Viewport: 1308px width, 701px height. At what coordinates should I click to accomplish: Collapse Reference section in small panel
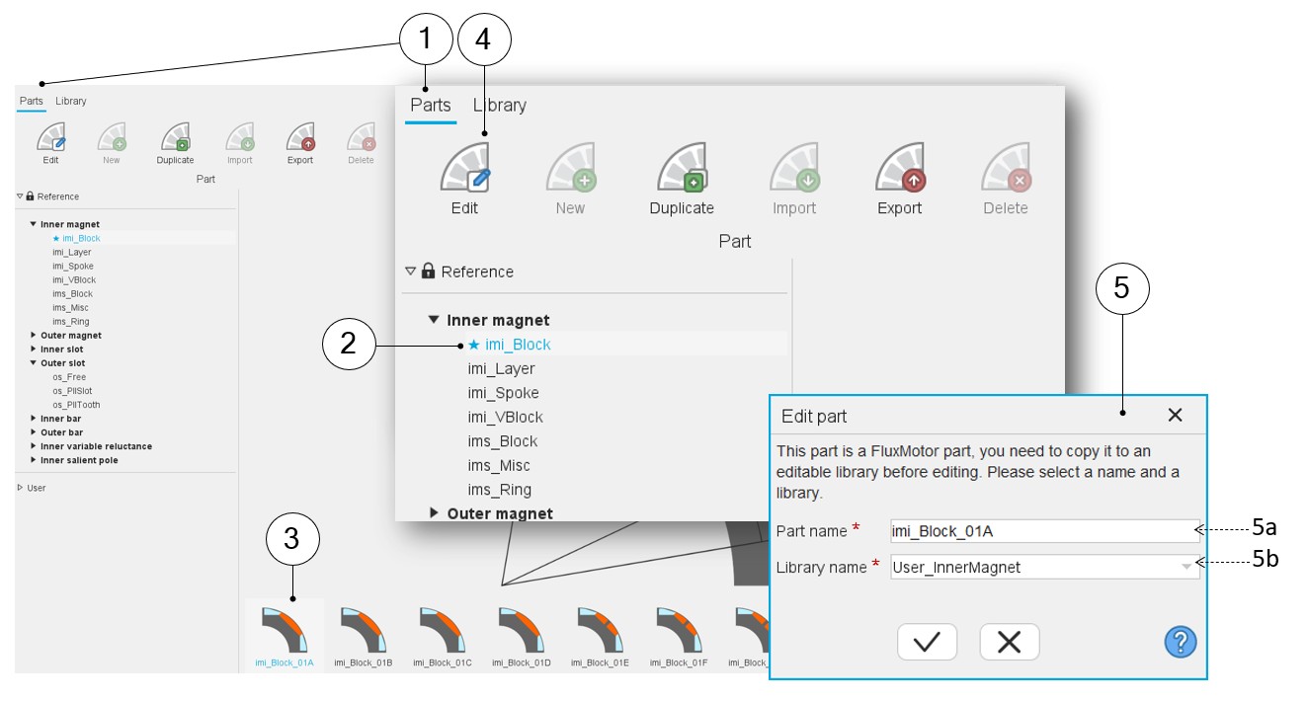click(x=21, y=196)
